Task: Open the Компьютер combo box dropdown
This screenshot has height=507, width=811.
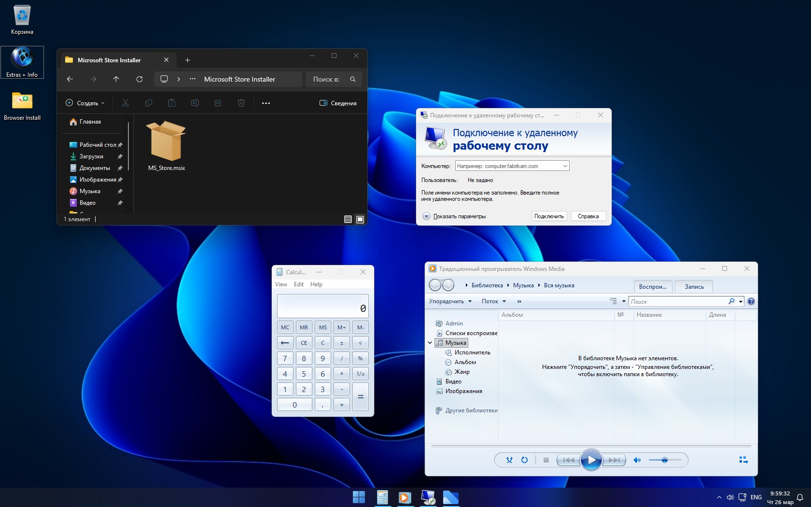Action: 565,166
